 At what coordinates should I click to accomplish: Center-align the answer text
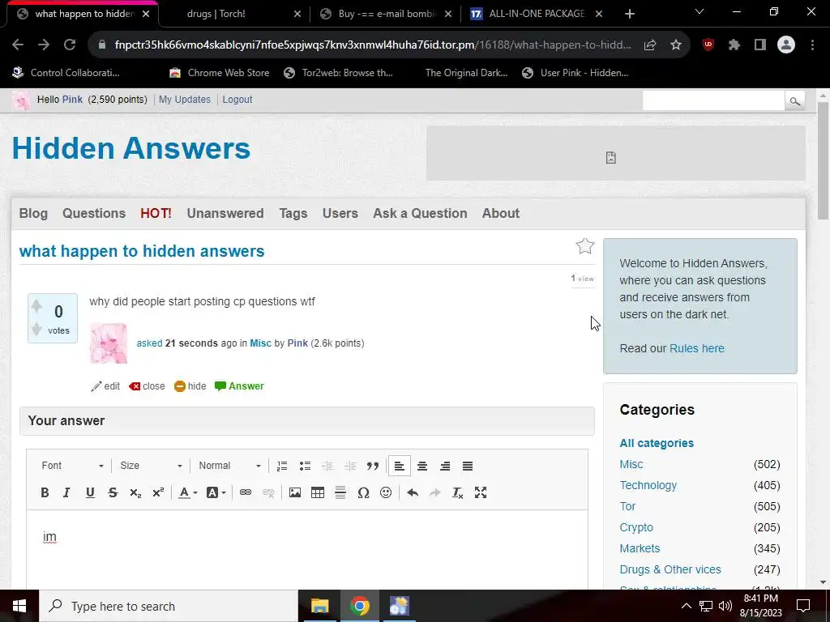pyautogui.click(x=421, y=466)
